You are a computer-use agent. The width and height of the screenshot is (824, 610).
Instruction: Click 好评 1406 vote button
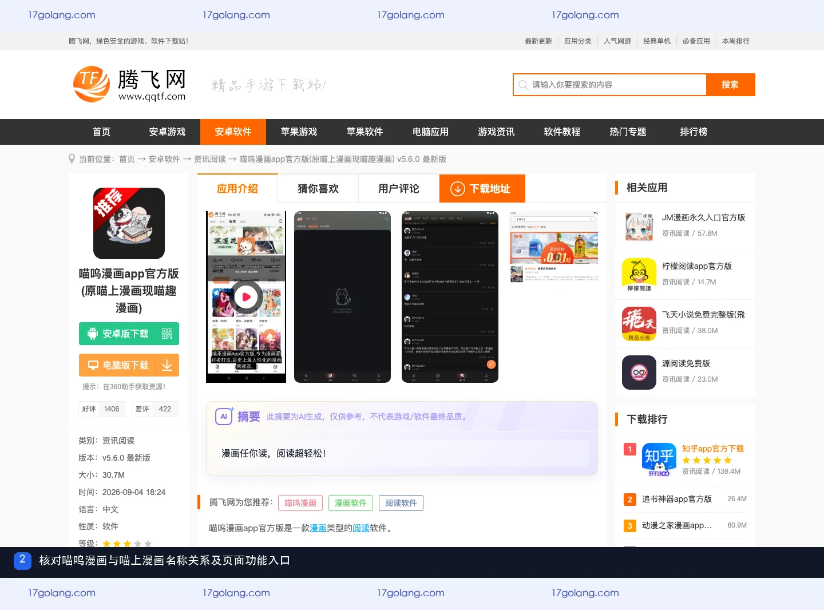point(102,409)
